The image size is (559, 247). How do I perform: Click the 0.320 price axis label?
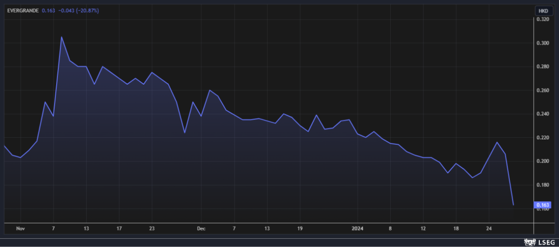[543, 20]
